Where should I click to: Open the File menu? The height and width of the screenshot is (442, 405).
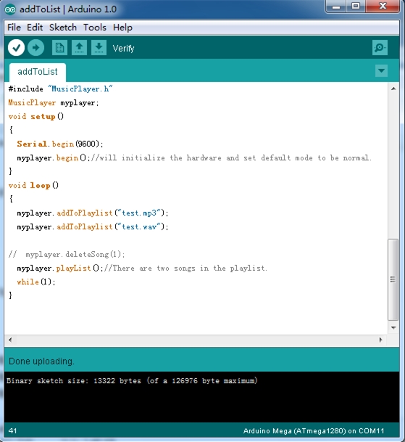click(14, 28)
